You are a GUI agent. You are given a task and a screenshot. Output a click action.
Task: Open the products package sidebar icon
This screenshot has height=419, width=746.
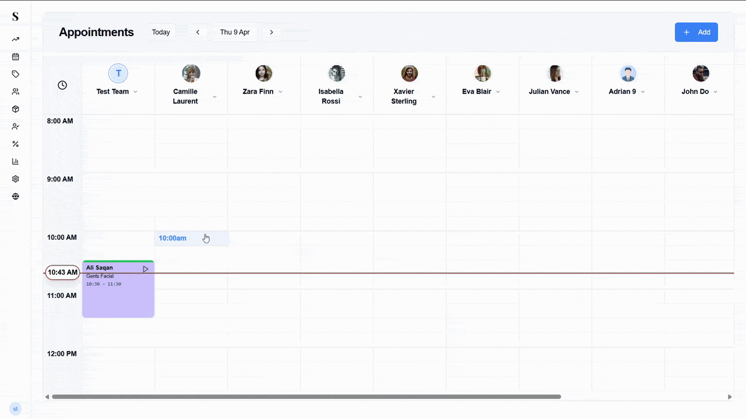pos(15,109)
